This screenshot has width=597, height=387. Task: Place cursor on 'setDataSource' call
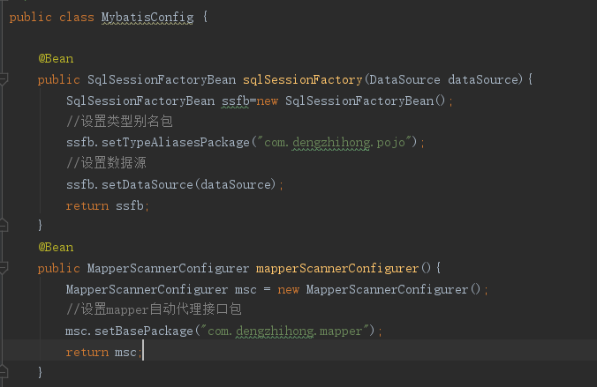147,185
